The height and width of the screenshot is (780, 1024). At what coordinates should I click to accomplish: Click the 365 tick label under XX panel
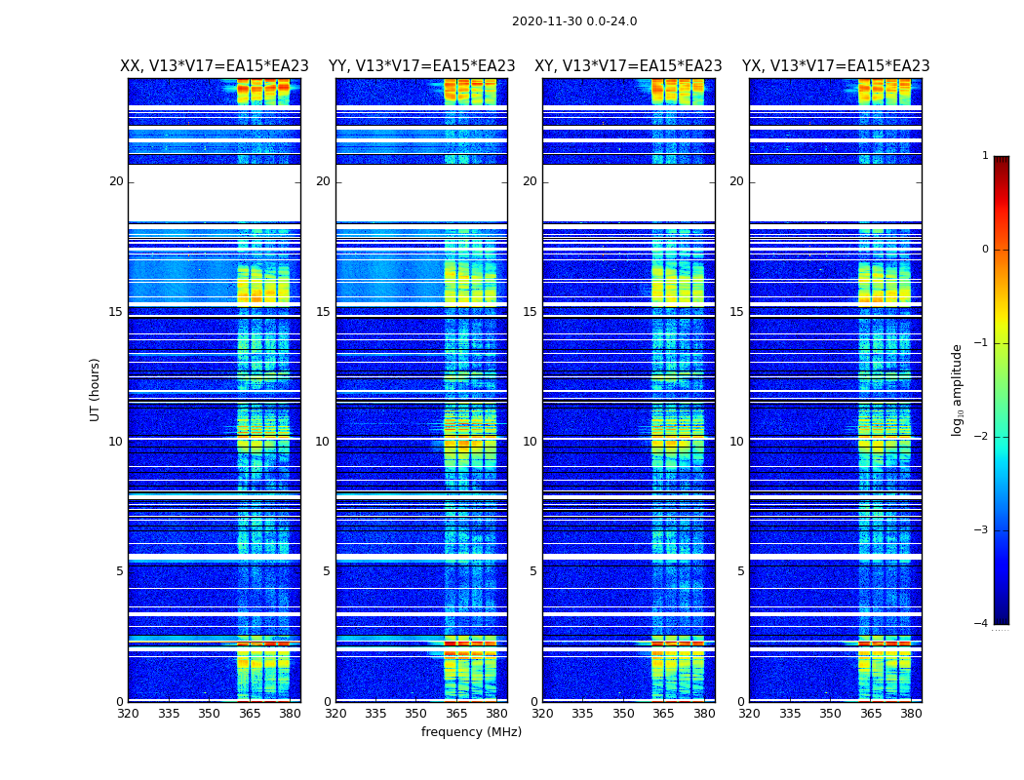point(250,714)
